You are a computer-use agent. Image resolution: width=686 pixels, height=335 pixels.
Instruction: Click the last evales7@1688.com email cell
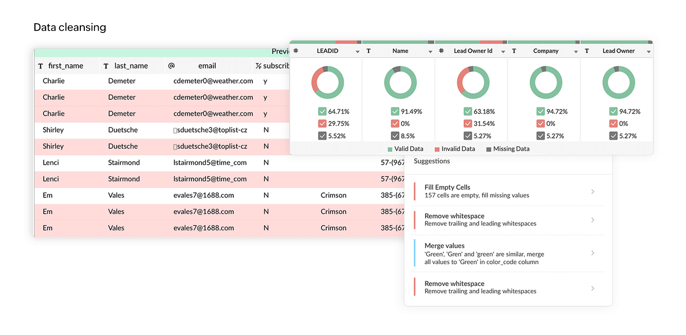coord(204,228)
